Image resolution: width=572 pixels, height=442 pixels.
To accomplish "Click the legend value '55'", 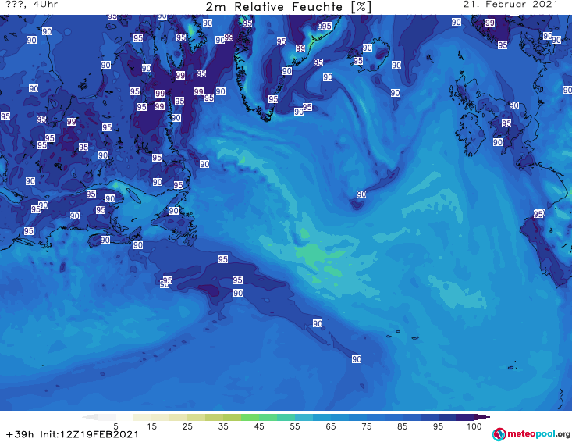I will coord(295,426).
